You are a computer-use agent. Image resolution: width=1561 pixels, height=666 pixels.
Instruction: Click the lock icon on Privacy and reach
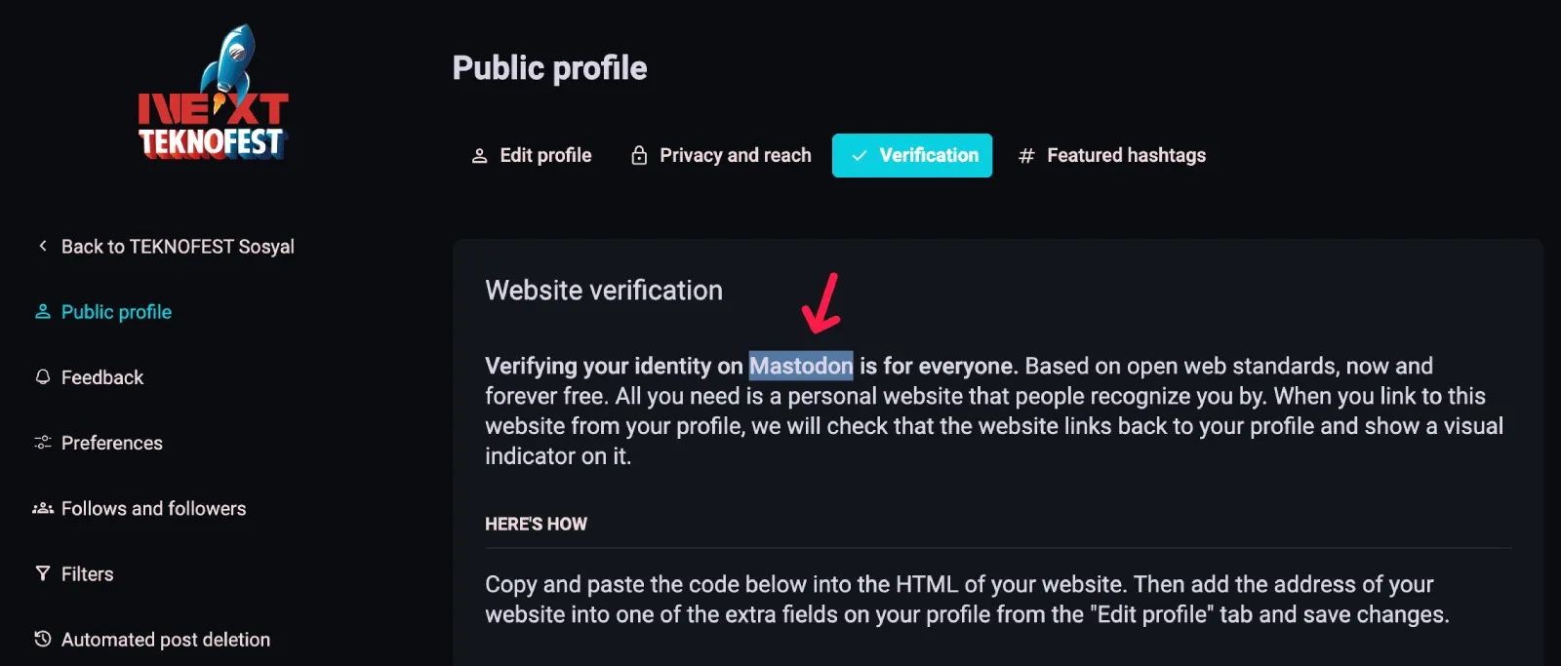click(639, 155)
